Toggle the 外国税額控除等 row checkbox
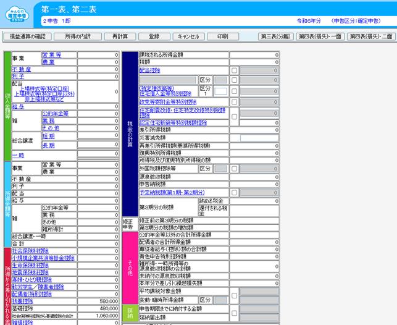Viewport: 397px width, 325px height. click(x=234, y=168)
